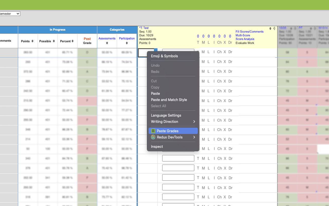
Task: Choose Inspect from the context menu
Action: click(x=157, y=146)
